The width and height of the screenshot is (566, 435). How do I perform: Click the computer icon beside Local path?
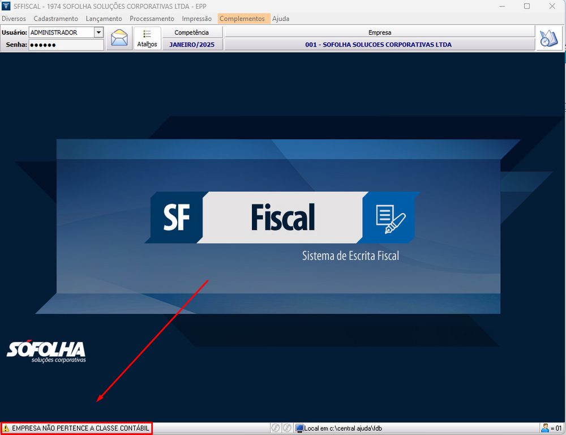[299, 429]
